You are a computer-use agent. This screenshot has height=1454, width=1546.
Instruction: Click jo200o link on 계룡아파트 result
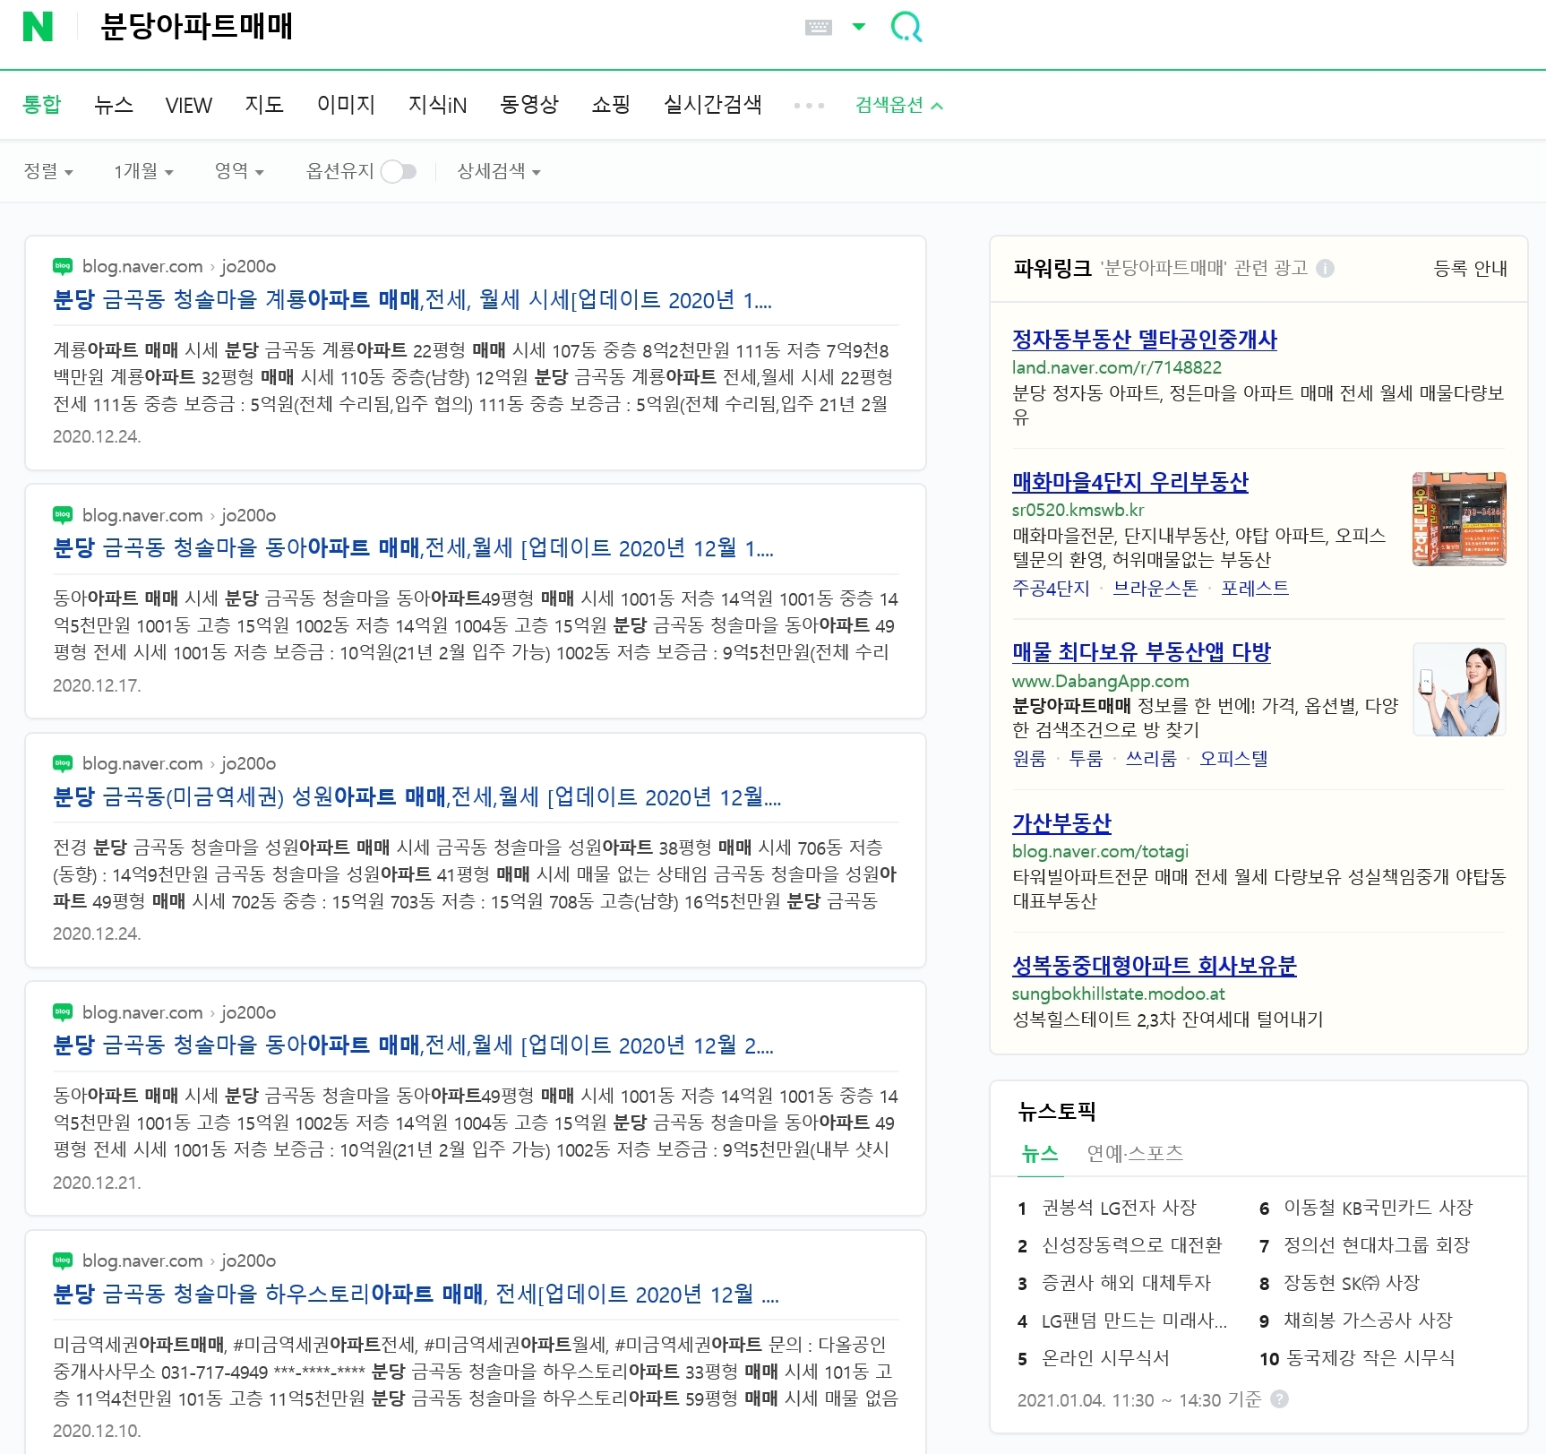coord(248,266)
